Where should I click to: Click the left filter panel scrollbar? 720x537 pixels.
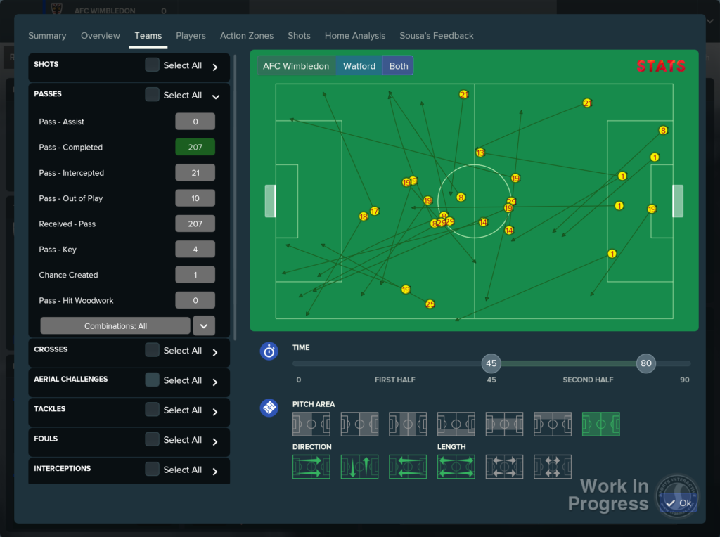pos(235,198)
